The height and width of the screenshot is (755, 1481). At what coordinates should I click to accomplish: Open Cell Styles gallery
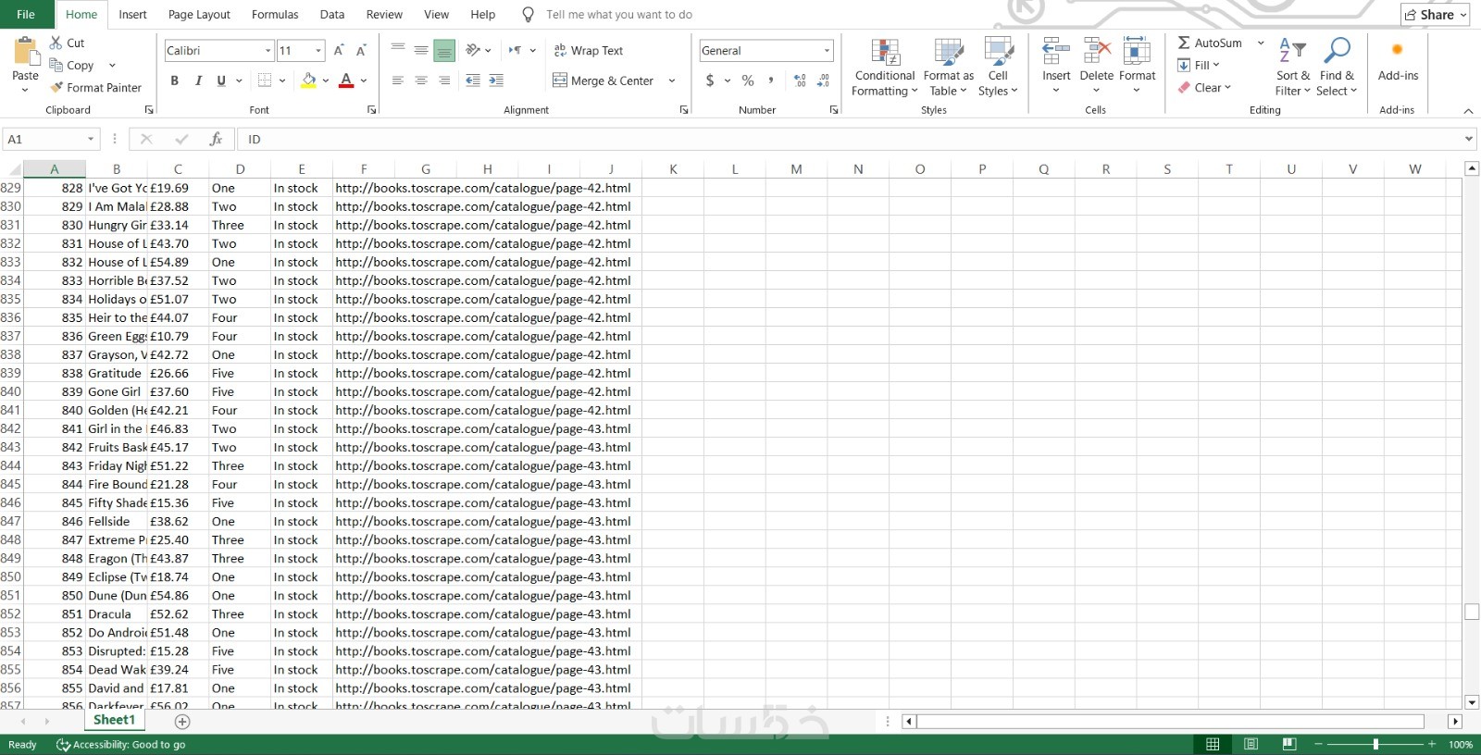click(x=998, y=67)
